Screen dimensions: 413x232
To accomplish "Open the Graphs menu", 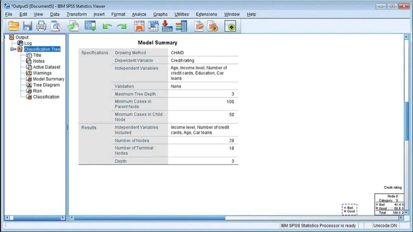I will click(x=160, y=14).
